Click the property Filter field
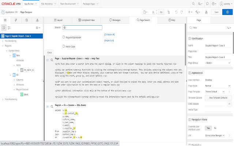234x146 pixels. coord(209,28)
